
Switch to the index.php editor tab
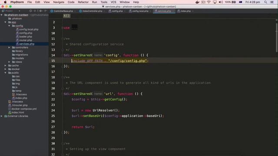pyautogui.click(x=184, y=11)
